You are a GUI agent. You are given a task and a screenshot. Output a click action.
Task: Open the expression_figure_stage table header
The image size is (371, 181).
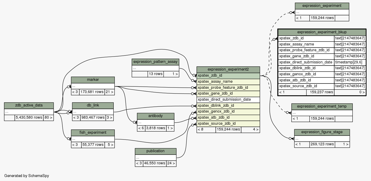tap(322, 132)
